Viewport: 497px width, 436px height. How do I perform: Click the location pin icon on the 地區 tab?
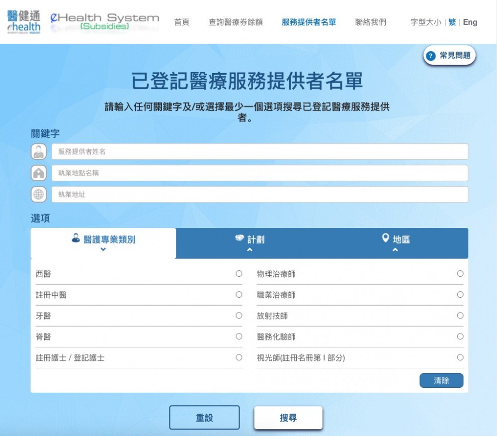[385, 238]
